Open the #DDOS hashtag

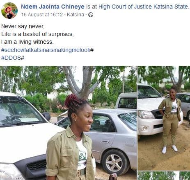click(x=11, y=58)
